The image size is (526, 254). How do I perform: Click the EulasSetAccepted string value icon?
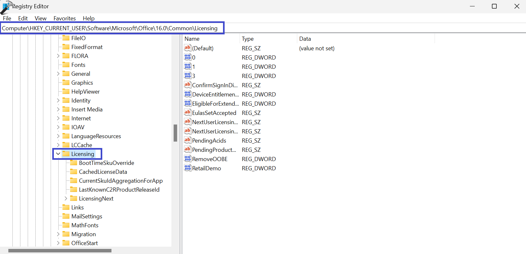point(187,113)
